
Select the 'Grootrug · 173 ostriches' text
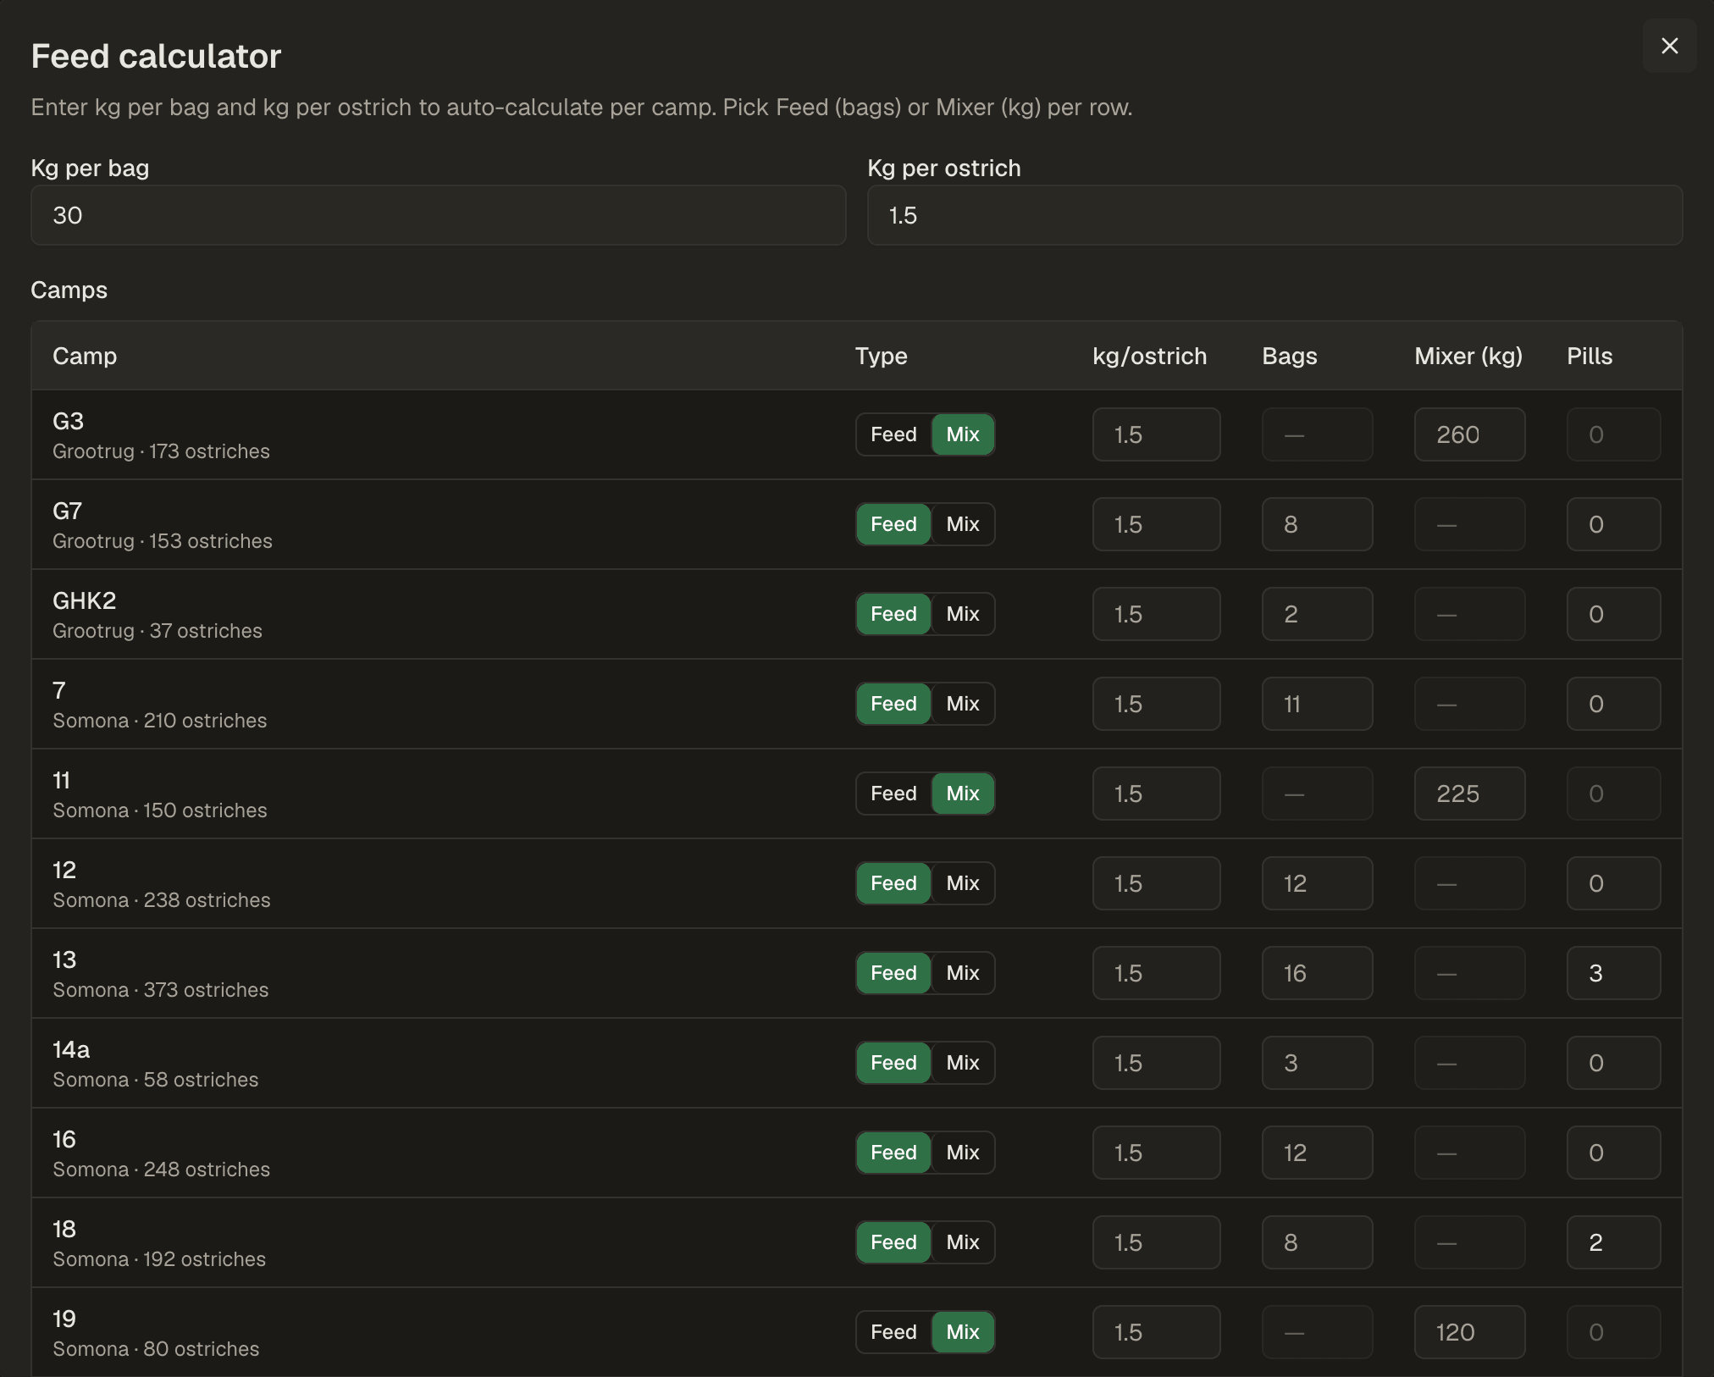coord(161,451)
